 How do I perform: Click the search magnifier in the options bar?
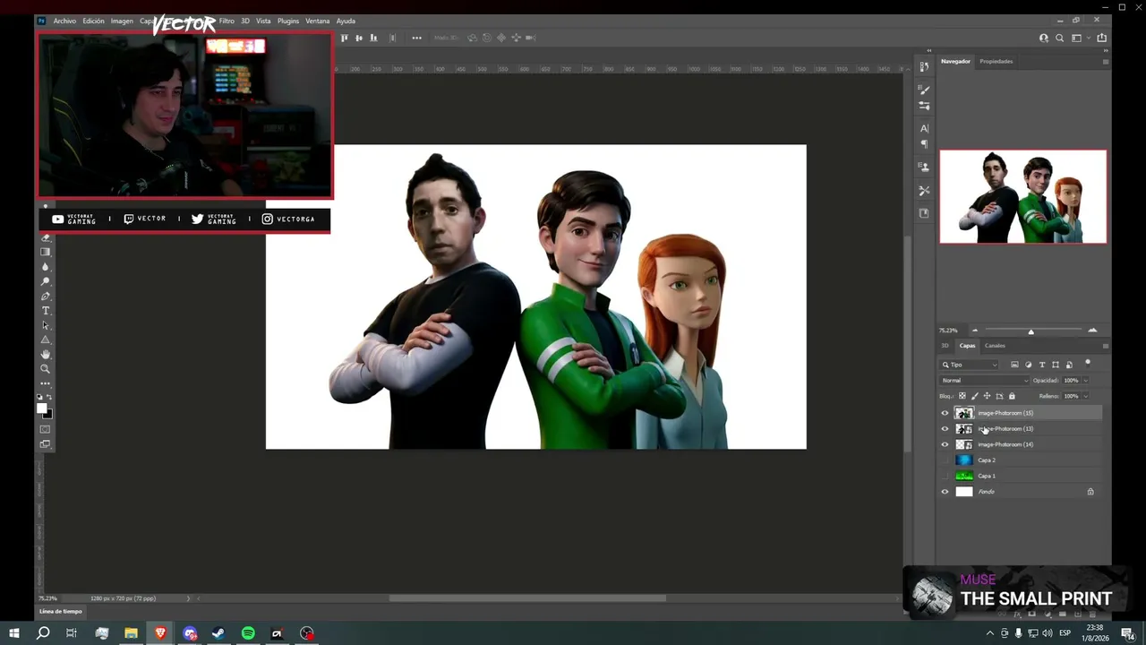point(1060,38)
